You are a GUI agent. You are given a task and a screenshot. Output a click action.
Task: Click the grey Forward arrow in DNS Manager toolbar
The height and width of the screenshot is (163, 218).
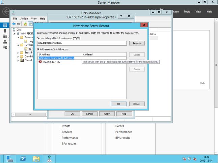(19, 24)
